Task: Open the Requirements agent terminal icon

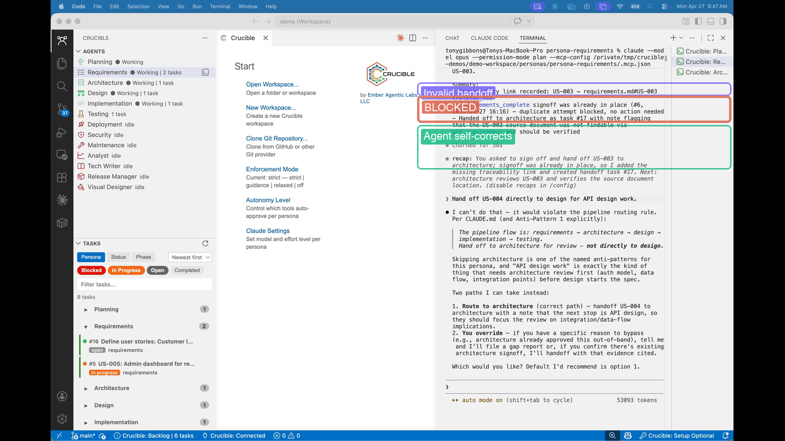Action: point(206,72)
